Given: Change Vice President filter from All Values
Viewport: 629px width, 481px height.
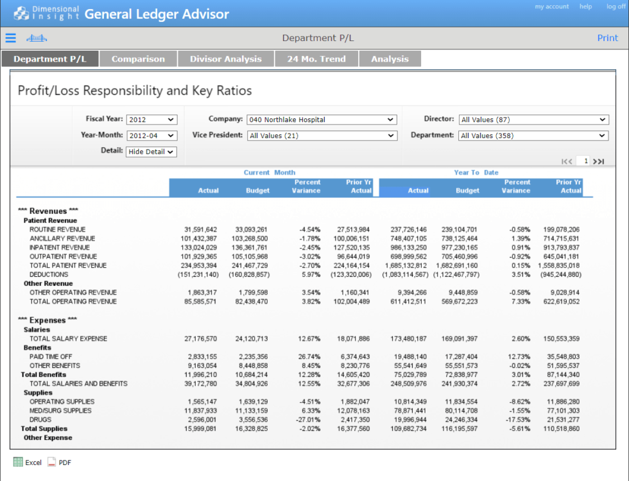Looking at the screenshot, I should tap(322, 136).
